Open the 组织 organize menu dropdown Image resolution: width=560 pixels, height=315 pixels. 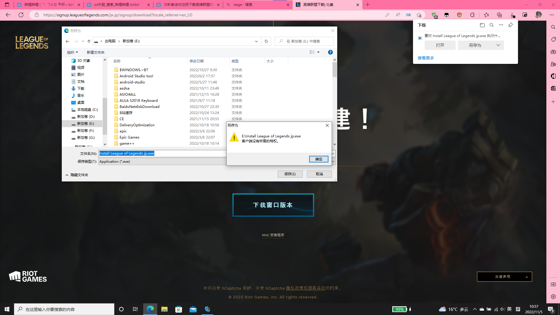click(x=72, y=52)
